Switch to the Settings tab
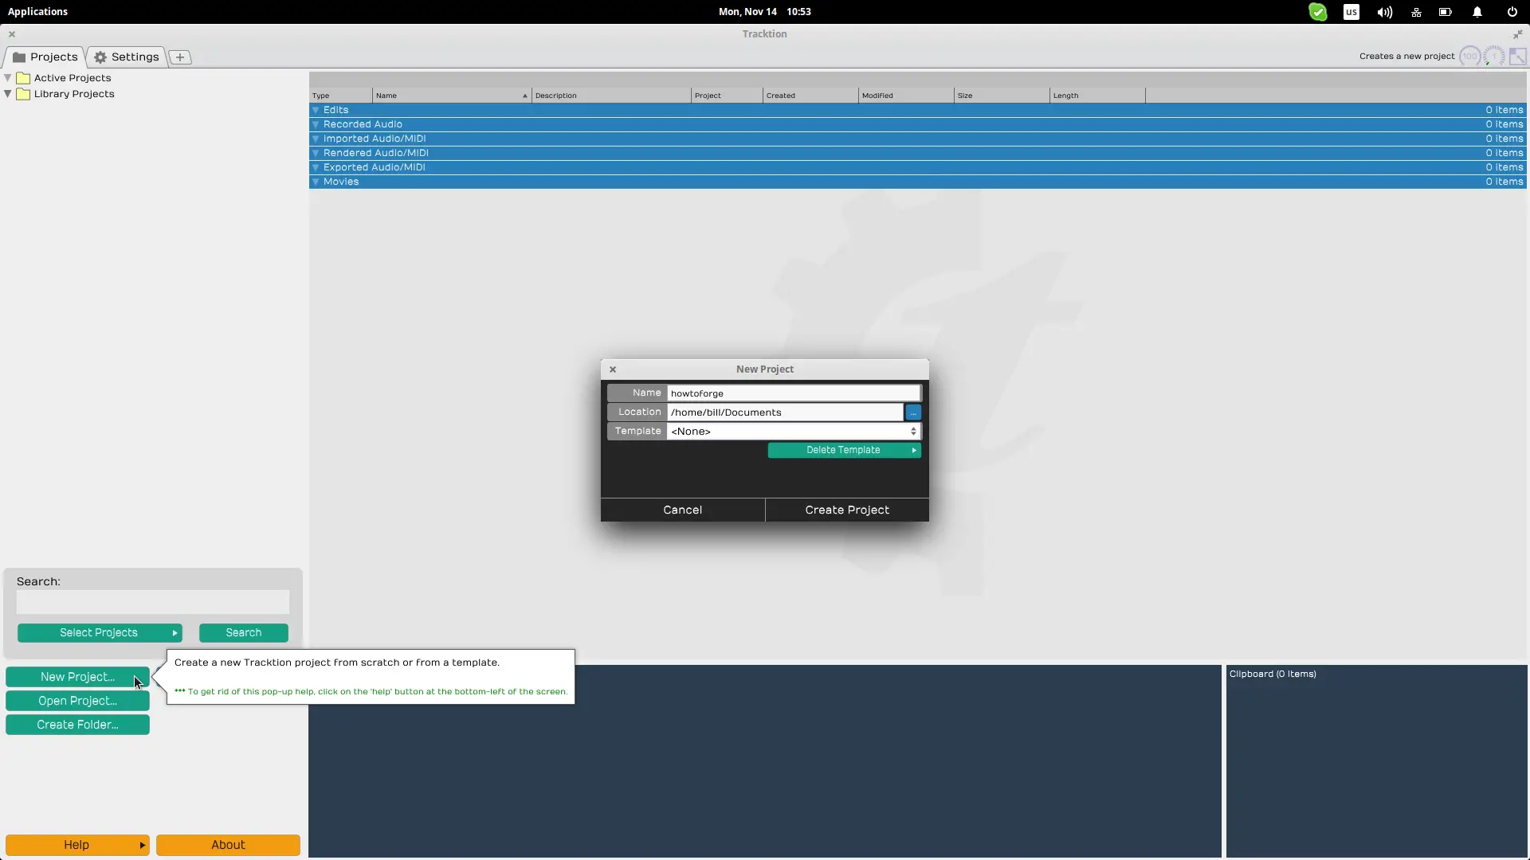Image resolution: width=1530 pixels, height=860 pixels. tap(127, 57)
